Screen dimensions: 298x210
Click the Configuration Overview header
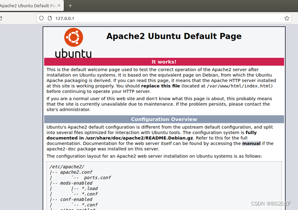click(164, 119)
